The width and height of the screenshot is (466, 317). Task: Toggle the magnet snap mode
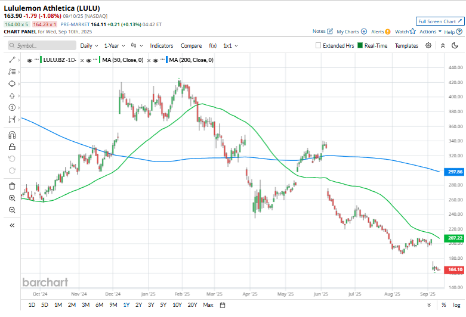click(12, 135)
